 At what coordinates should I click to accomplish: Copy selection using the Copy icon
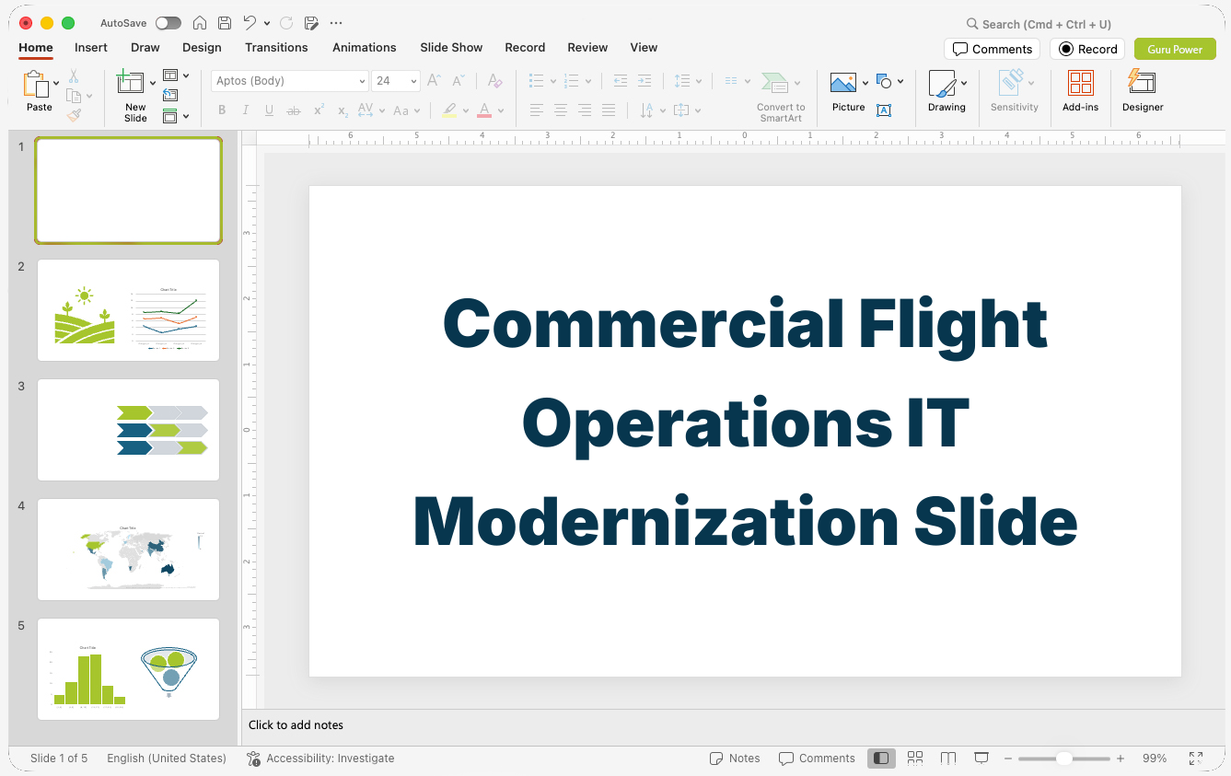click(x=74, y=96)
